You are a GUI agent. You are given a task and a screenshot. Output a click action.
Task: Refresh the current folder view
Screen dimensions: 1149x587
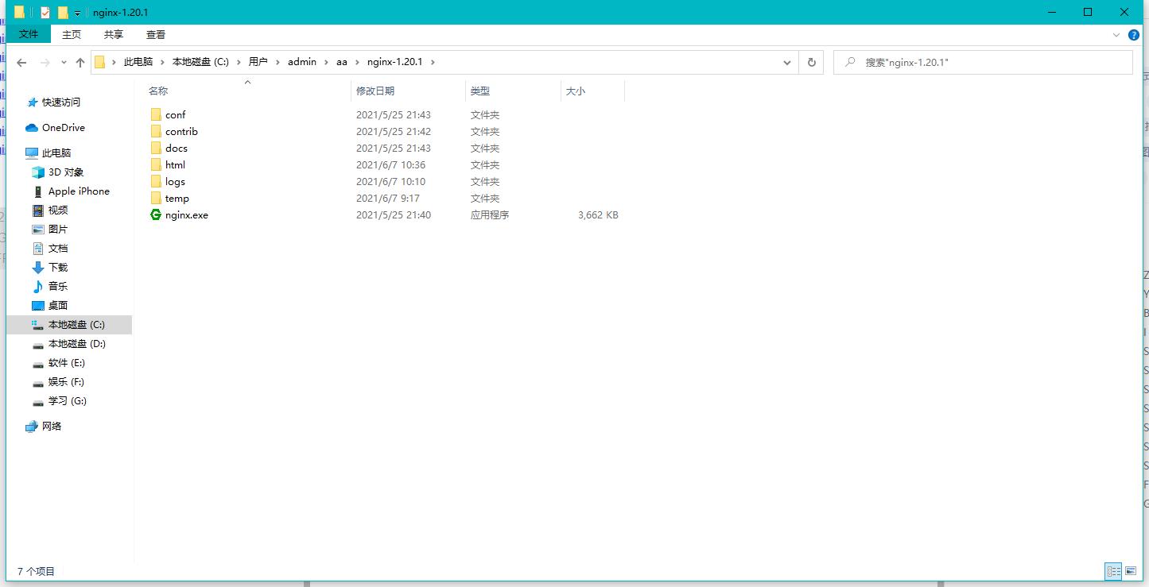point(811,62)
